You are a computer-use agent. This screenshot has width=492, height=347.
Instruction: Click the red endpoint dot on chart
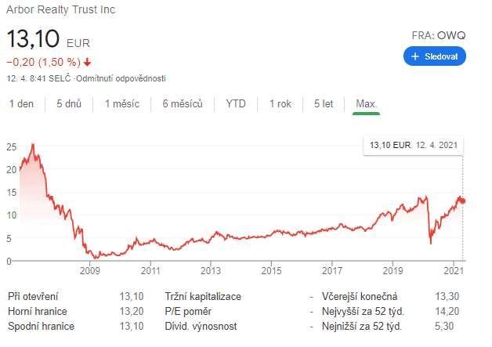pos(462,201)
